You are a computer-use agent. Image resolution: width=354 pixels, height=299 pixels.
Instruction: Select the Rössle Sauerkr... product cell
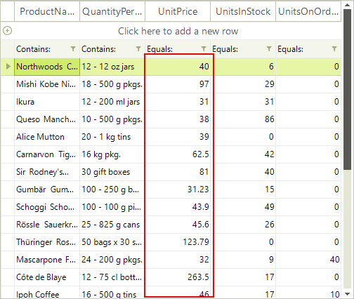[x=47, y=225]
